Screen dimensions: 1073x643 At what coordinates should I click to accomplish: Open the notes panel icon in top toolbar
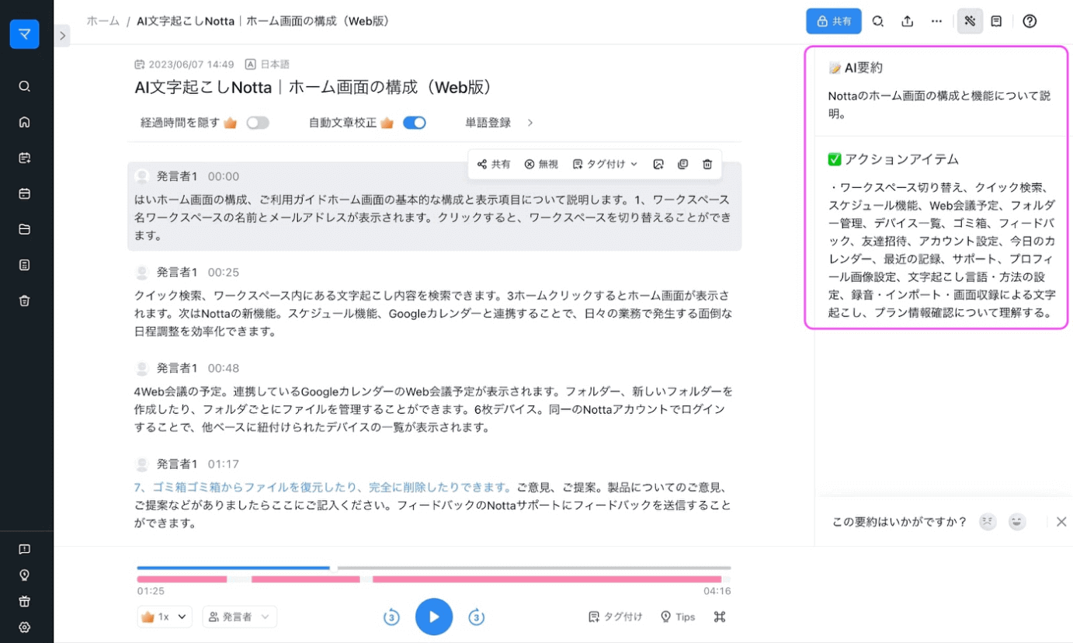(996, 21)
